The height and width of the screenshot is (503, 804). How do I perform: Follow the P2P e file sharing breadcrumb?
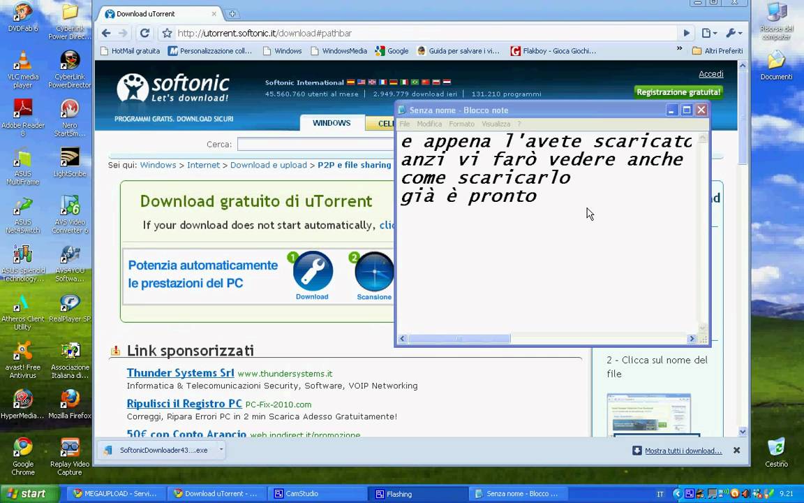[x=354, y=165]
